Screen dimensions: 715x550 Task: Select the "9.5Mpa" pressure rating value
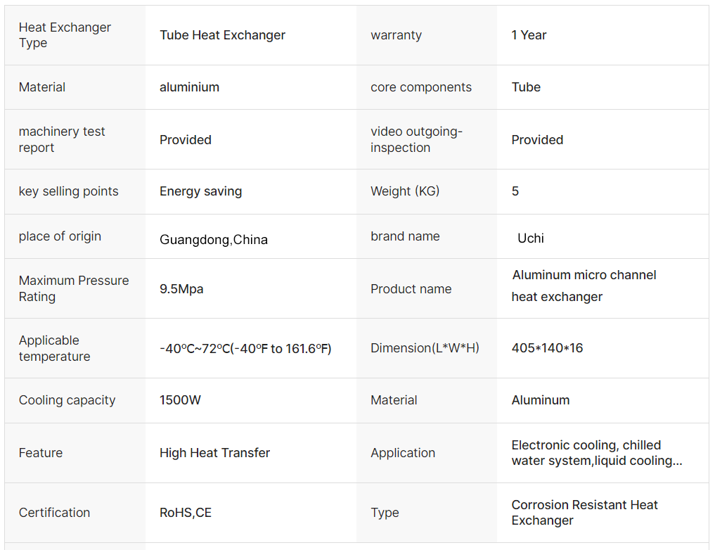(181, 289)
